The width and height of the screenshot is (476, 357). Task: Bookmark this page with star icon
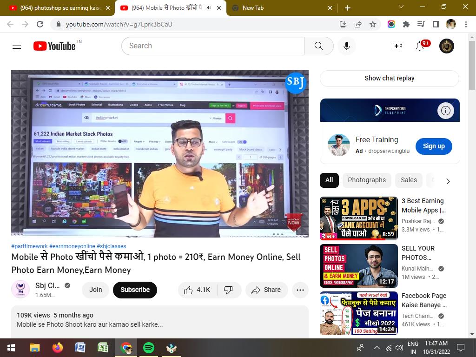click(x=373, y=24)
